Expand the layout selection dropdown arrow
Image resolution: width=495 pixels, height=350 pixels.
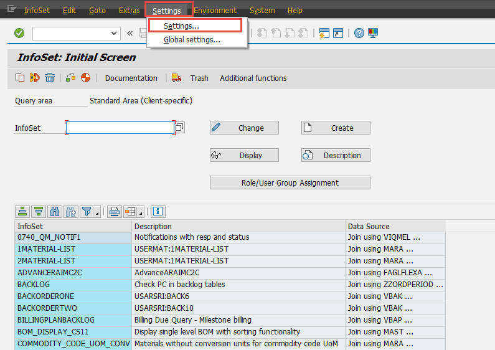pos(141,214)
